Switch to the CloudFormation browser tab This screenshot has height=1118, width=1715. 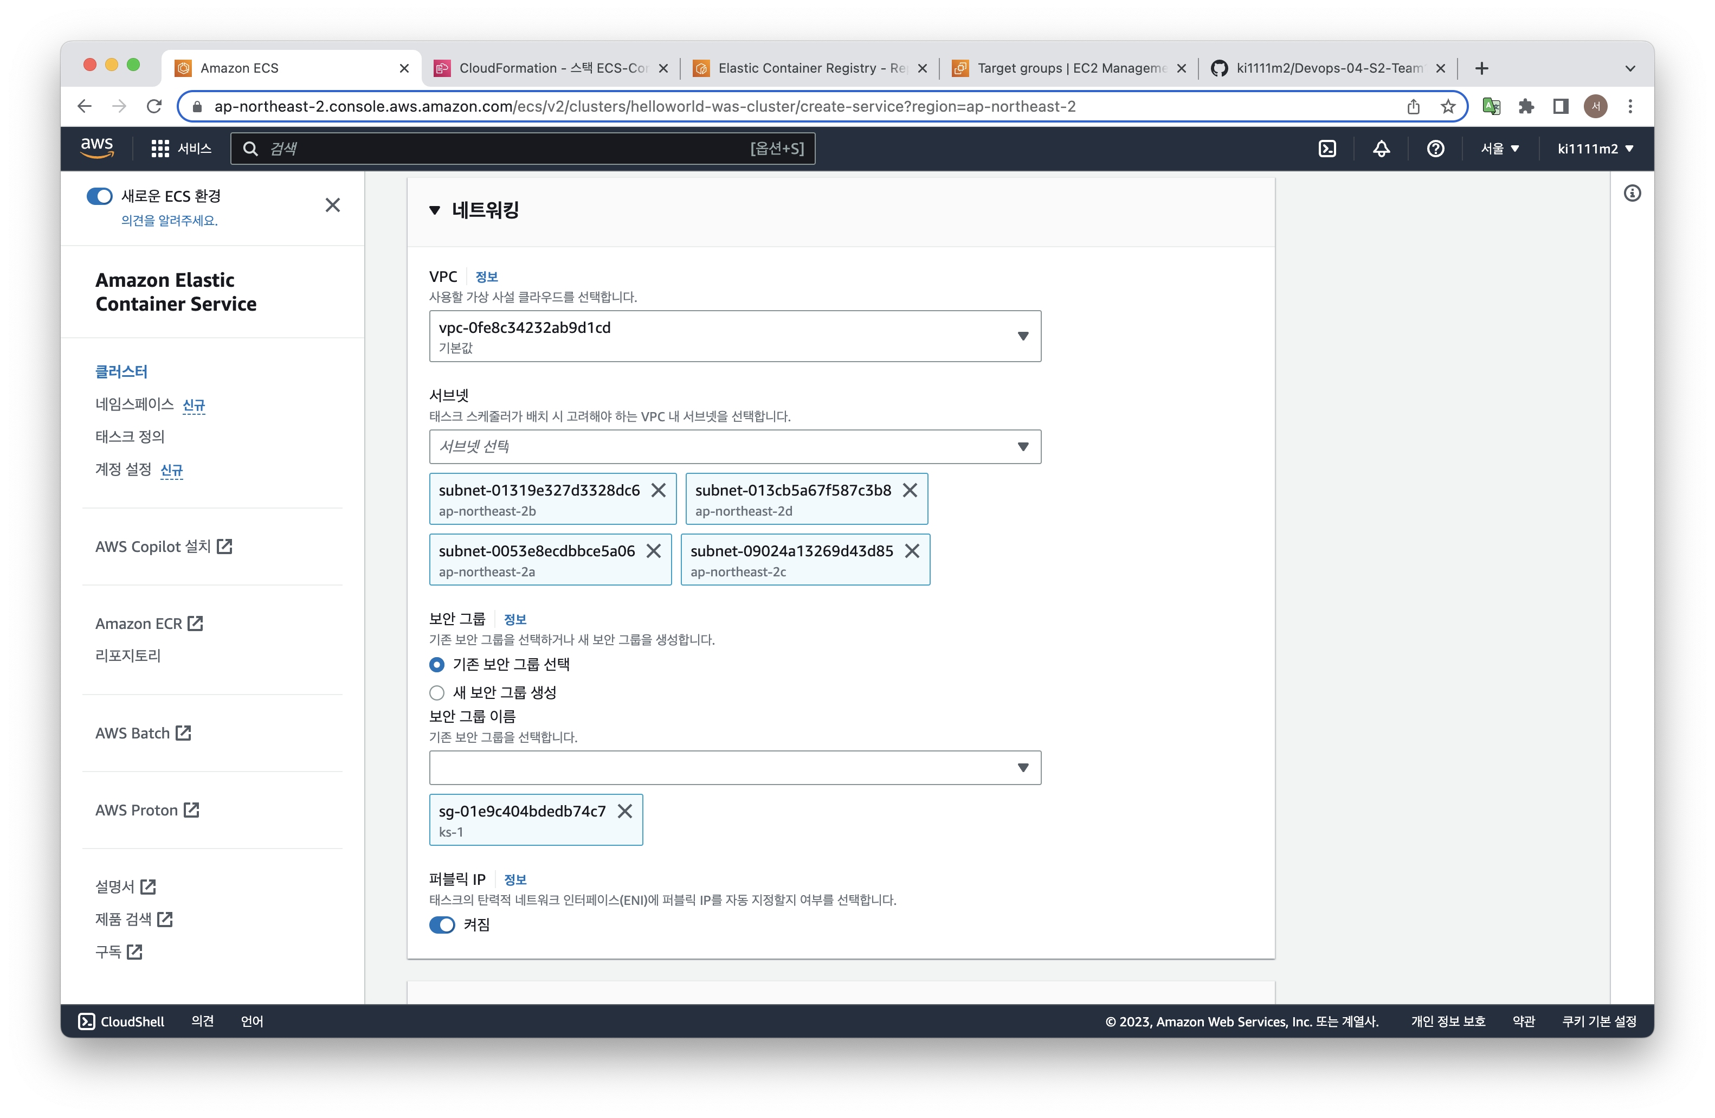tap(551, 68)
